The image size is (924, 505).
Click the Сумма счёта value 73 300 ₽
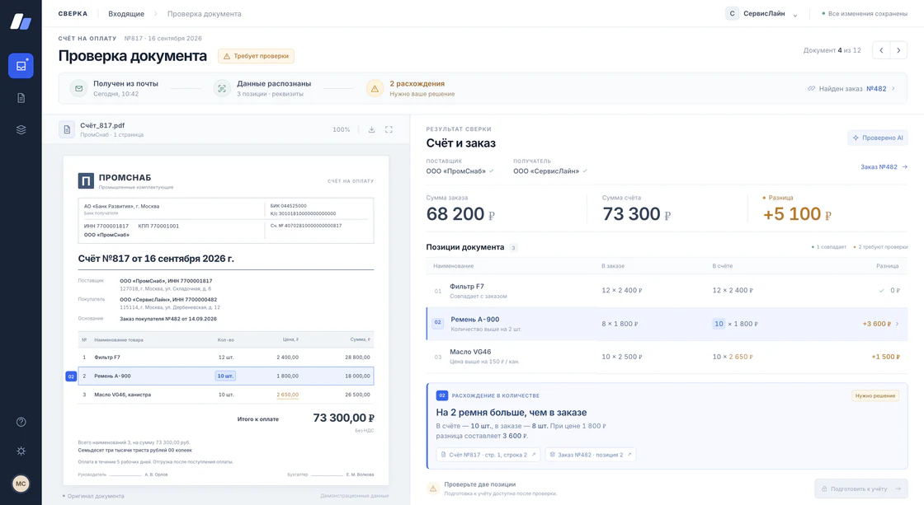pyautogui.click(x=636, y=213)
